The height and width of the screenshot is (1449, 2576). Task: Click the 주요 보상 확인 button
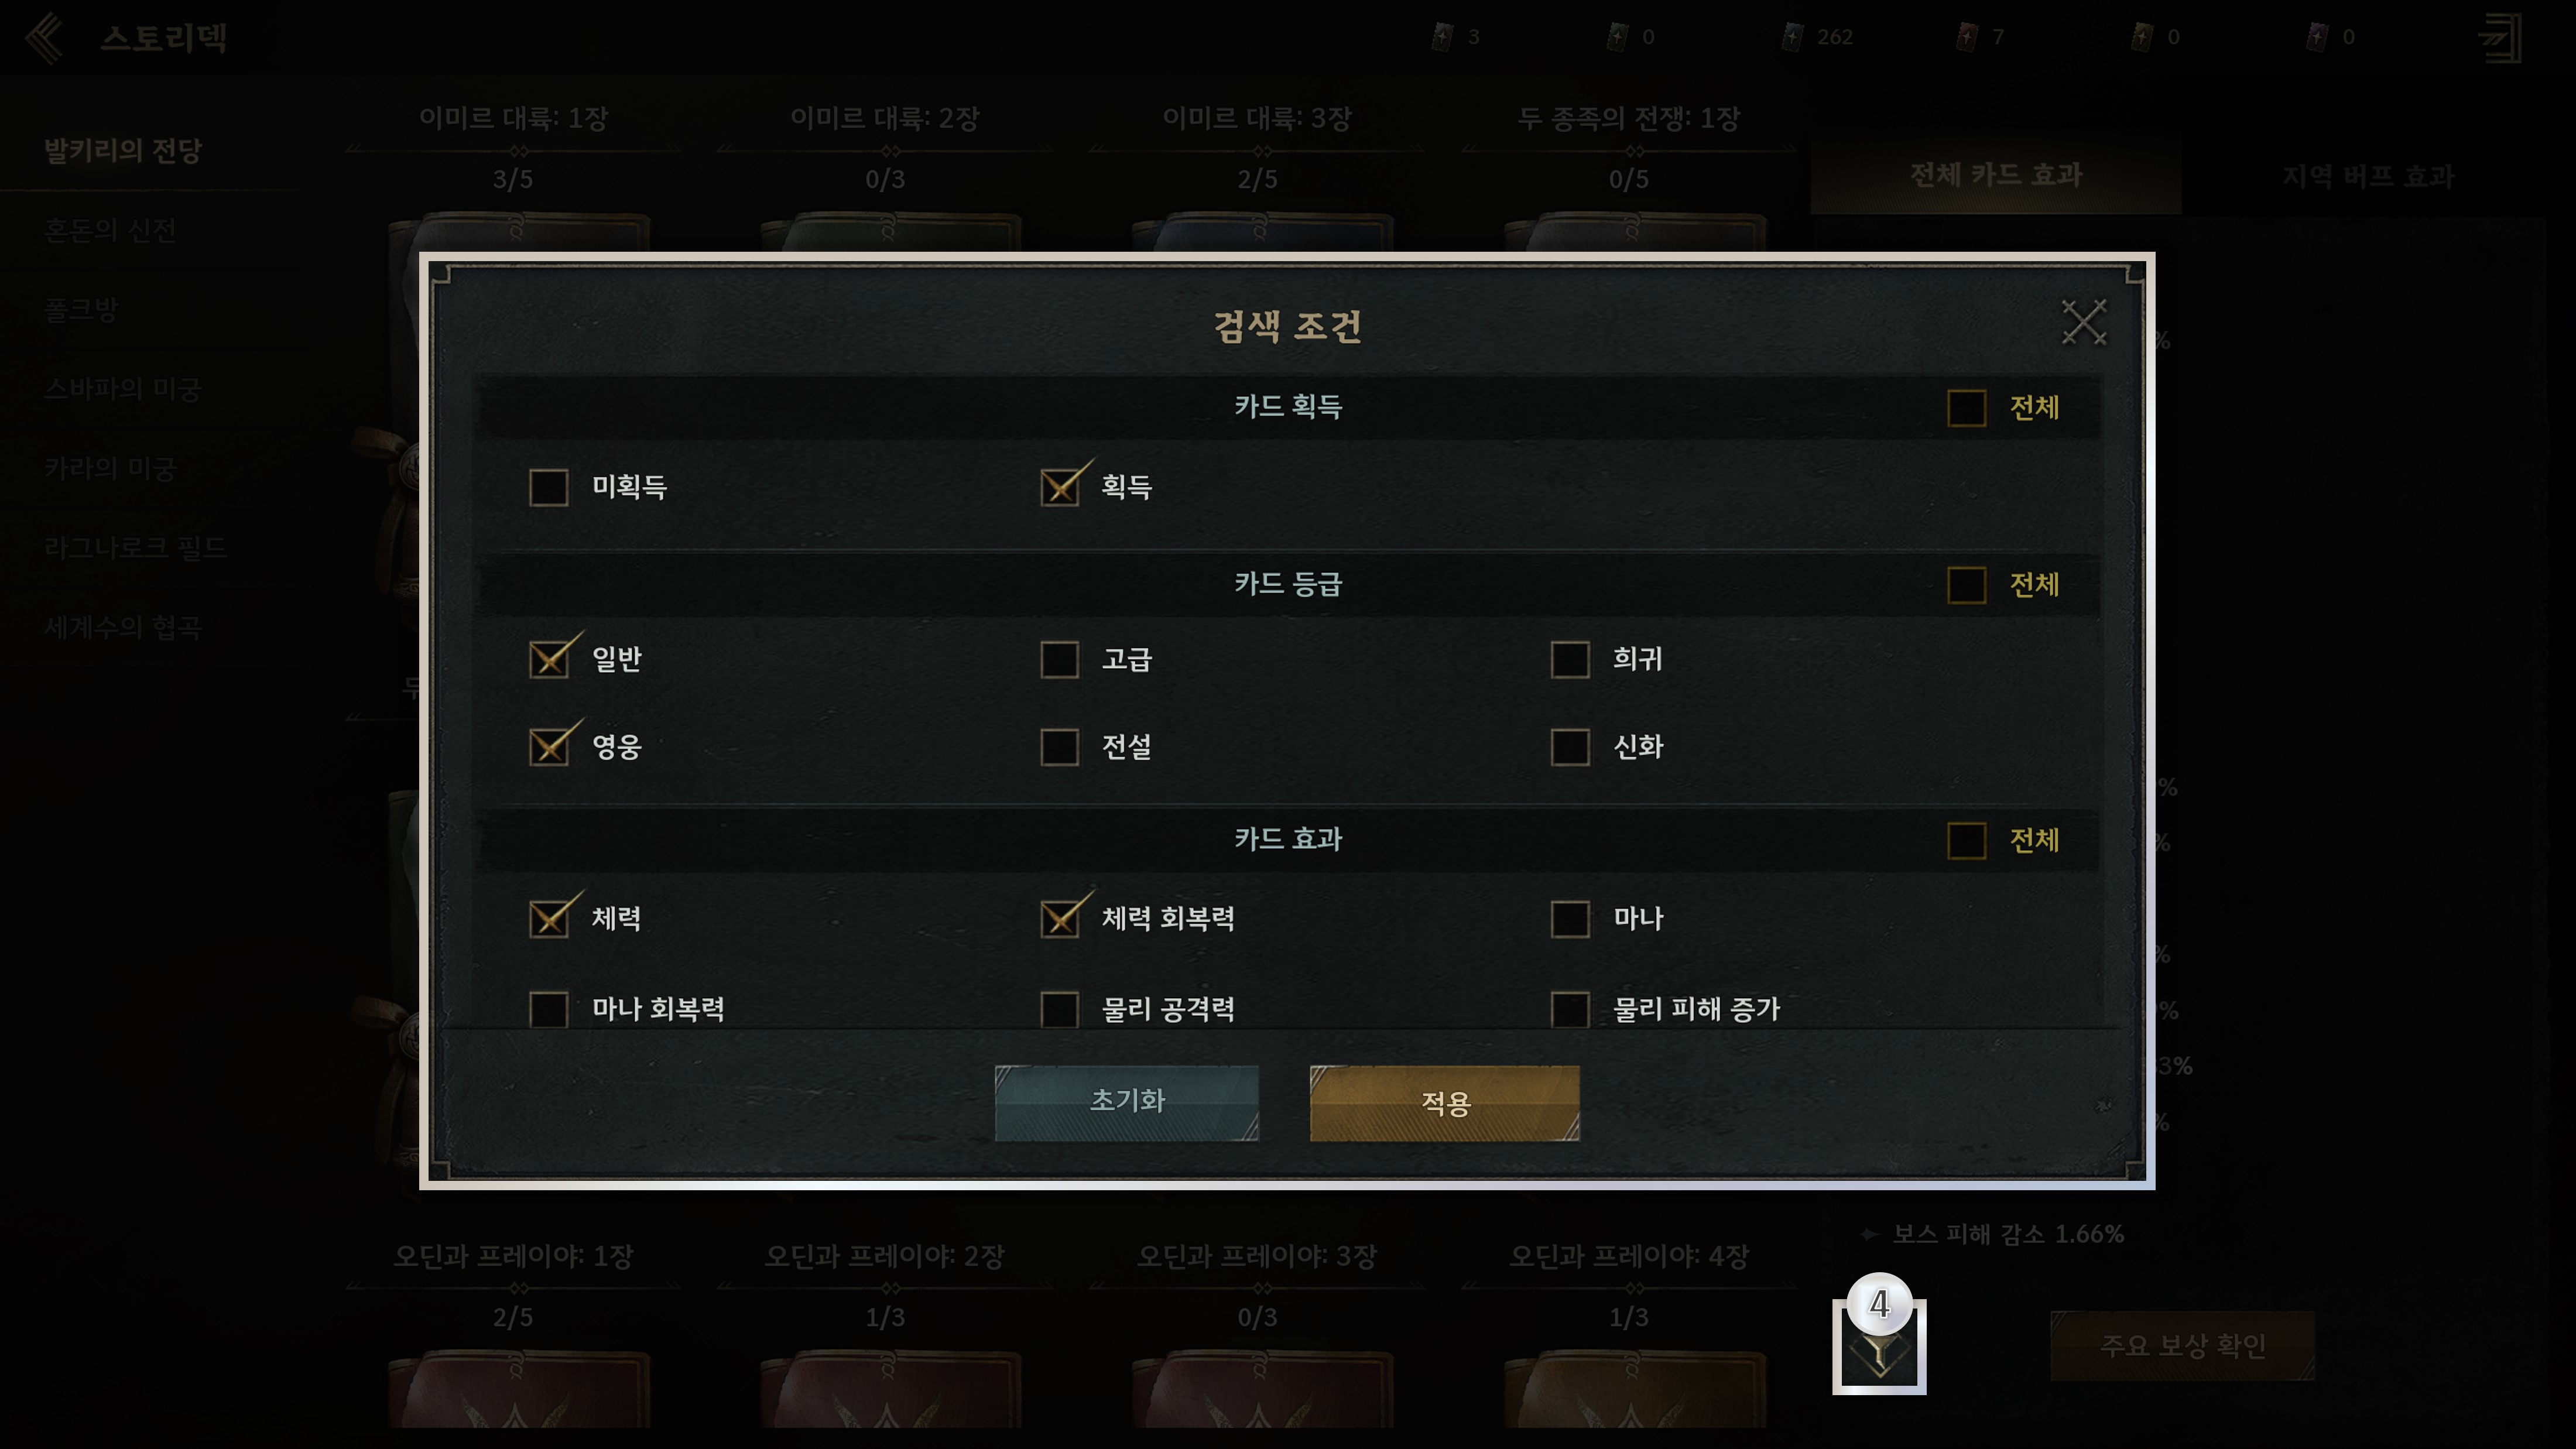2182,1346
